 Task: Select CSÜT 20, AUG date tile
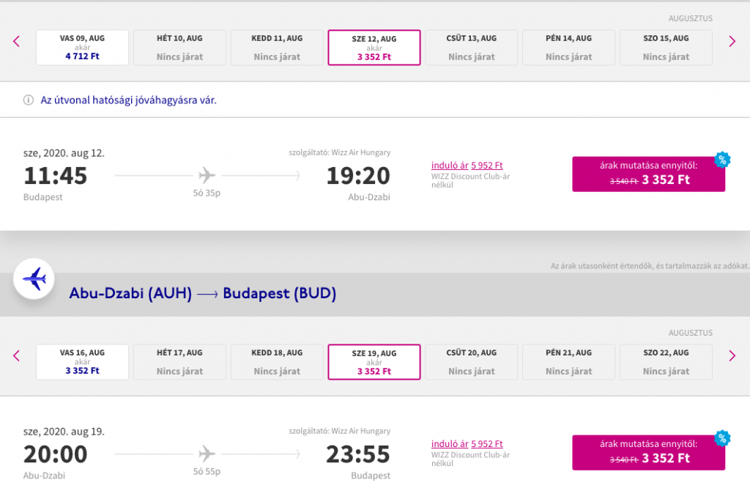471,362
